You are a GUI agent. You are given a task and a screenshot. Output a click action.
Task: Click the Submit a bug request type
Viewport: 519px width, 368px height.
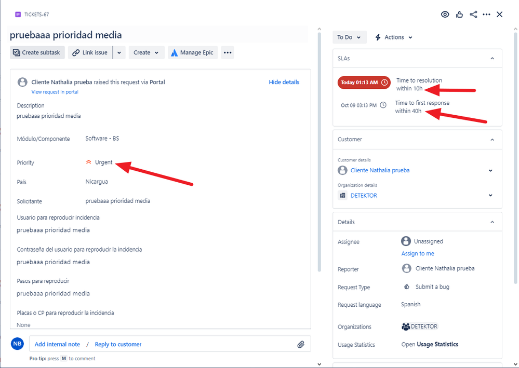coord(432,287)
